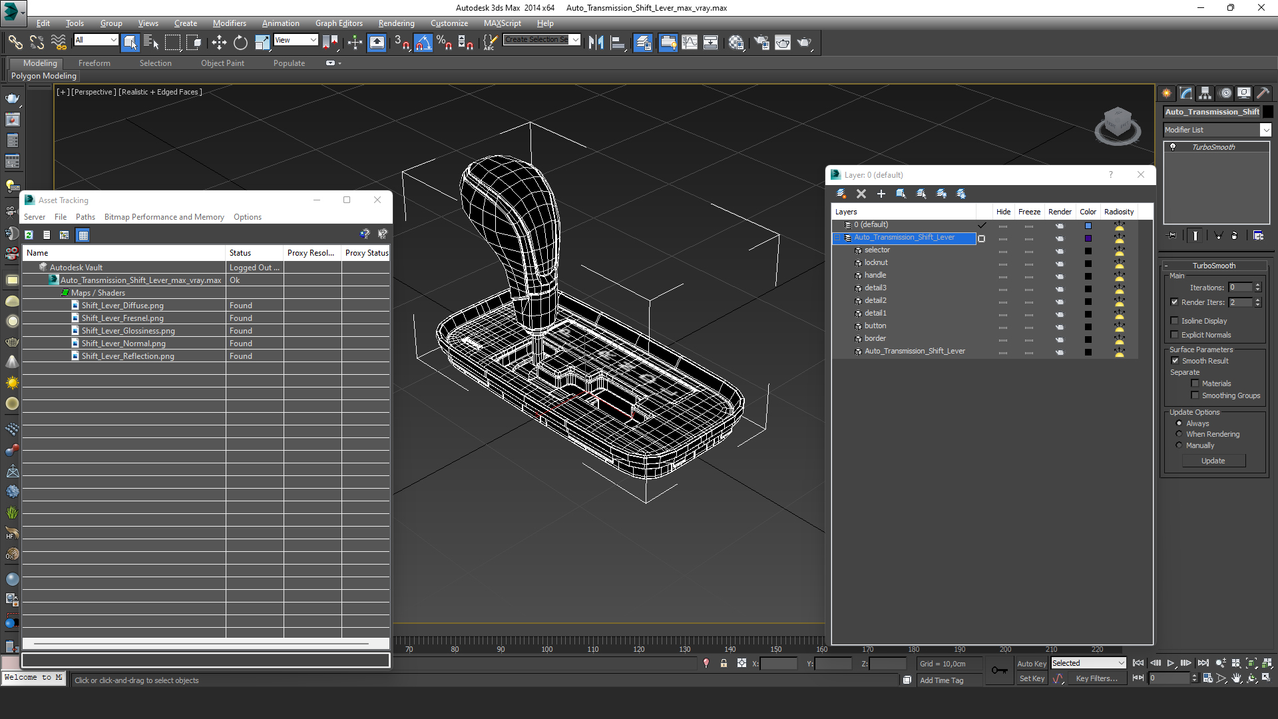Click the Render Production teapot icon
The width and height of the screenshot is (1278, 719).
point(805,43)
